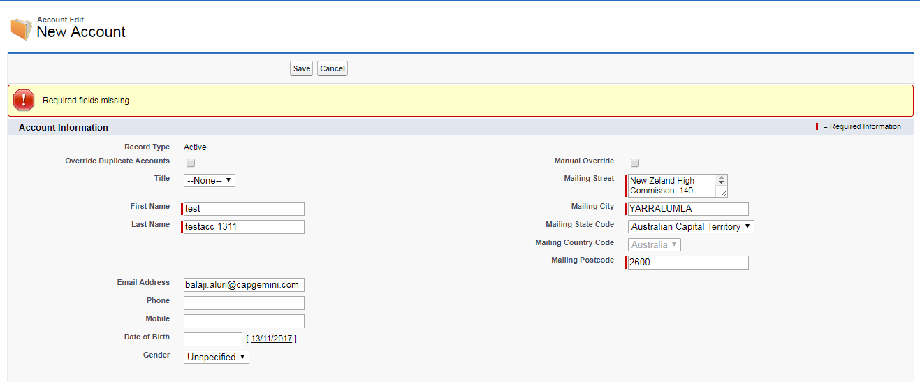The width and height of the screenshot is (920, 382).
Task: Click the red error alert icon
Action: click(24, 101)
